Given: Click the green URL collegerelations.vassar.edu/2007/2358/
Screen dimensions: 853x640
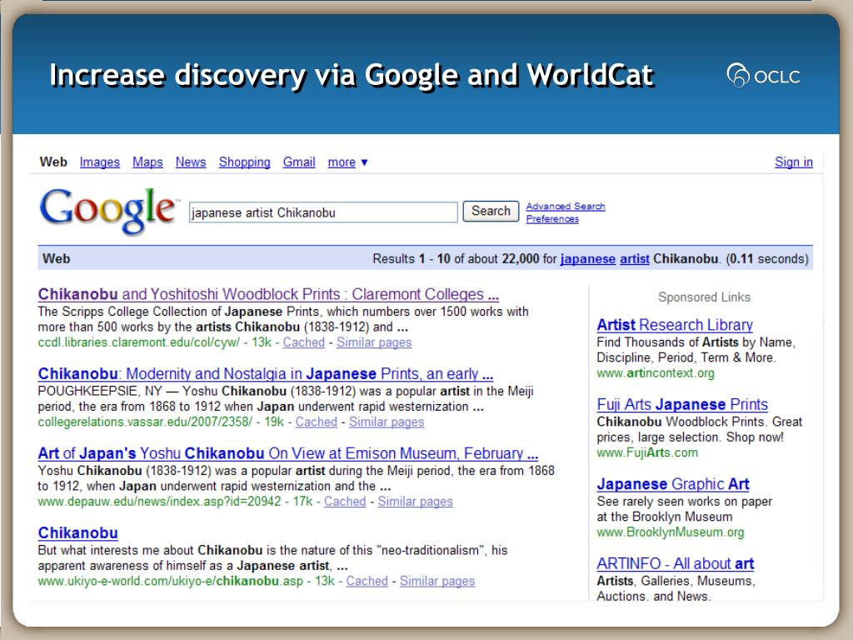Looking at the screenshot, I should tap(145, 422).
